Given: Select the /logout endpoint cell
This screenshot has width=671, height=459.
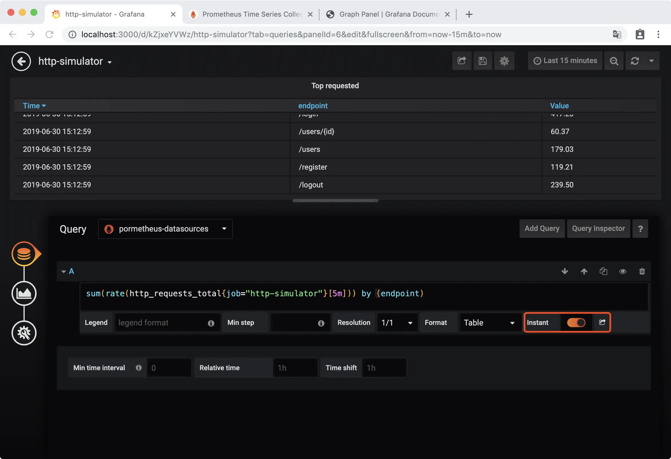Looking at the screenshot, I should [416, 185].
